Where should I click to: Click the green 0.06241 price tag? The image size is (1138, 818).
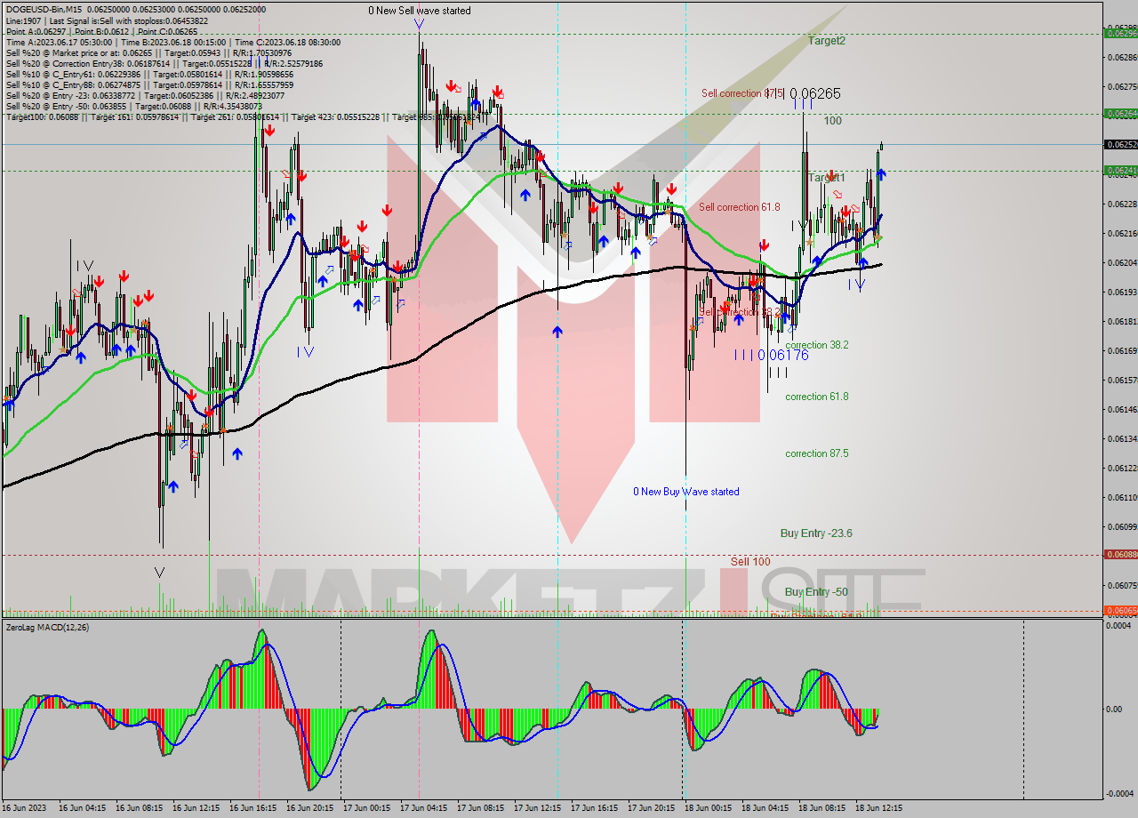(x=1120, y=170)
